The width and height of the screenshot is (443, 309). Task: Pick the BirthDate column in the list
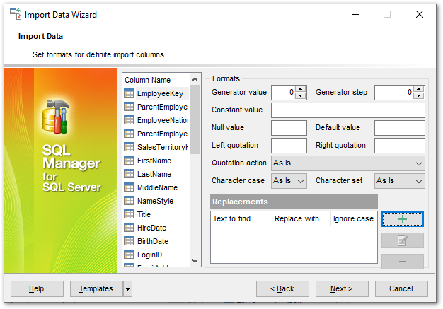coord(152,241)
